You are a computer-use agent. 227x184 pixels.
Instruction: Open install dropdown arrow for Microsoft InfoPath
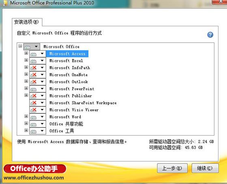click(x=42, y=67)
